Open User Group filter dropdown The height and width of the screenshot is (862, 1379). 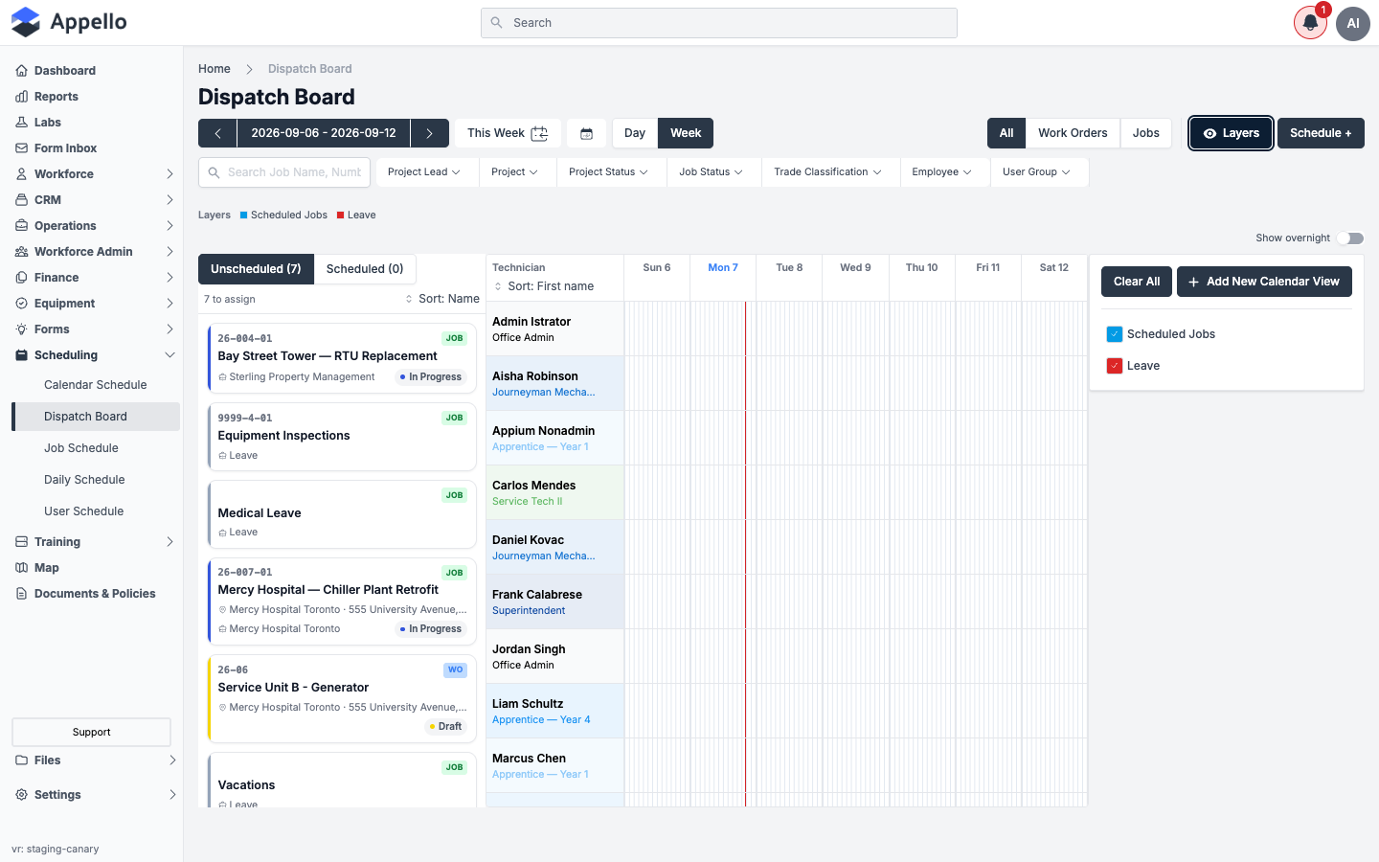1036,172
